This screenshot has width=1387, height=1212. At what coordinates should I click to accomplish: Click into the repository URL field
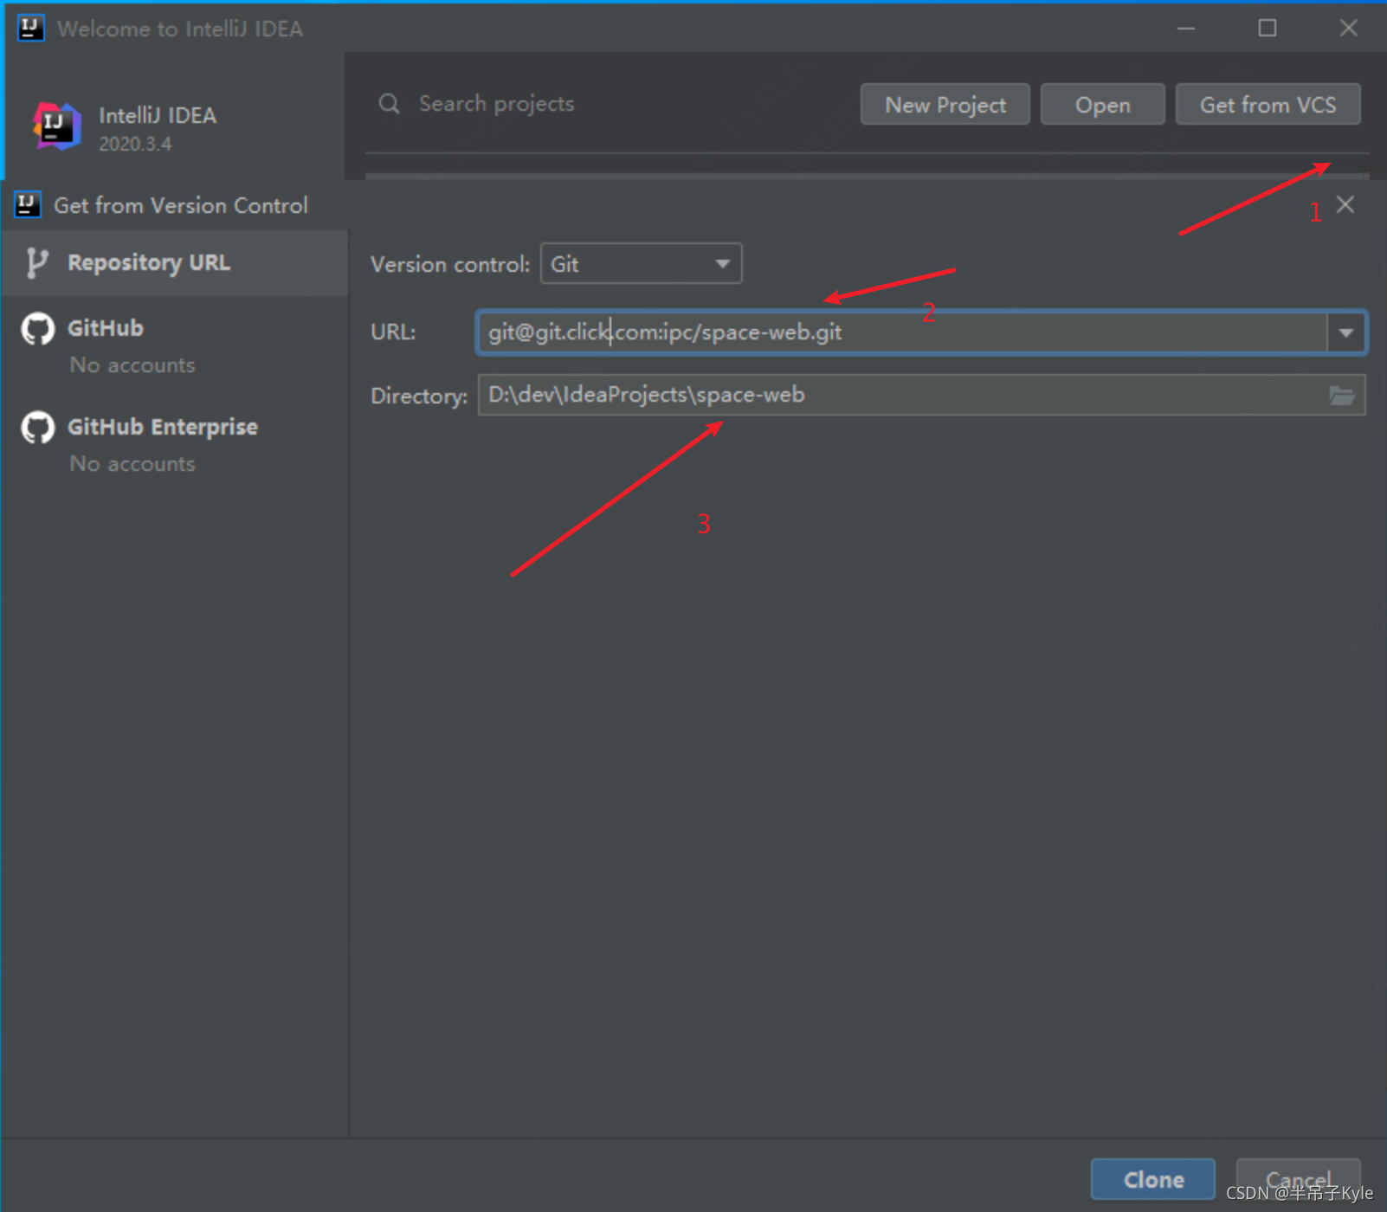pyautogui.click(x=901, y=332)
